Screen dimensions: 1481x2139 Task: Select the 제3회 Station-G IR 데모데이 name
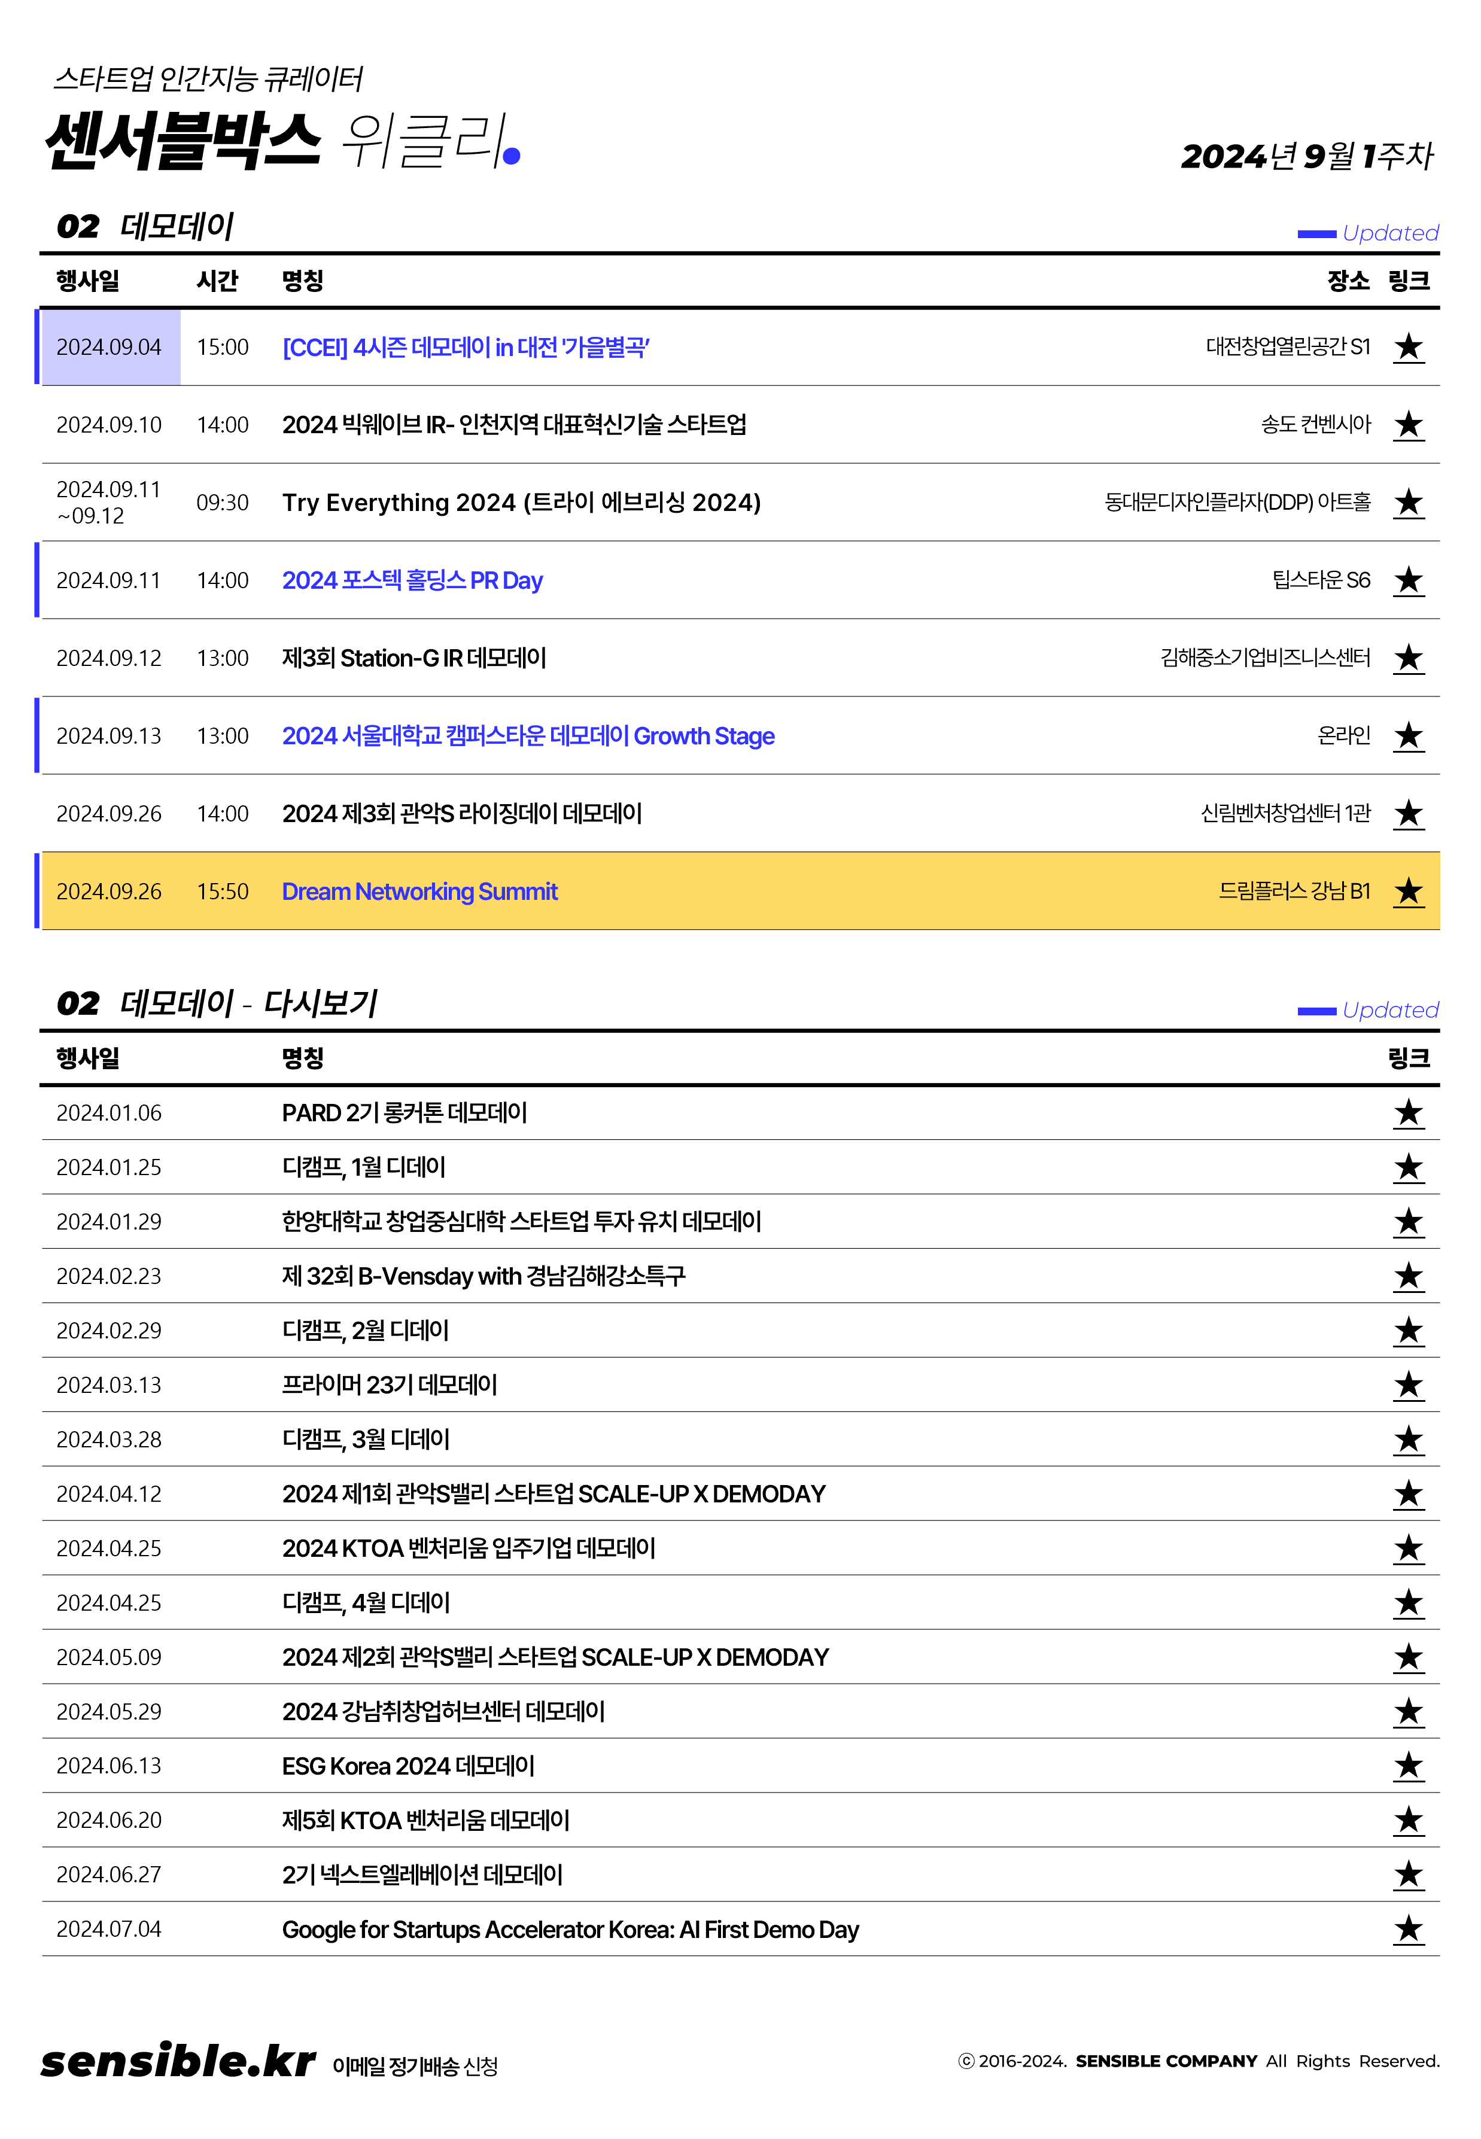(414, 659)
